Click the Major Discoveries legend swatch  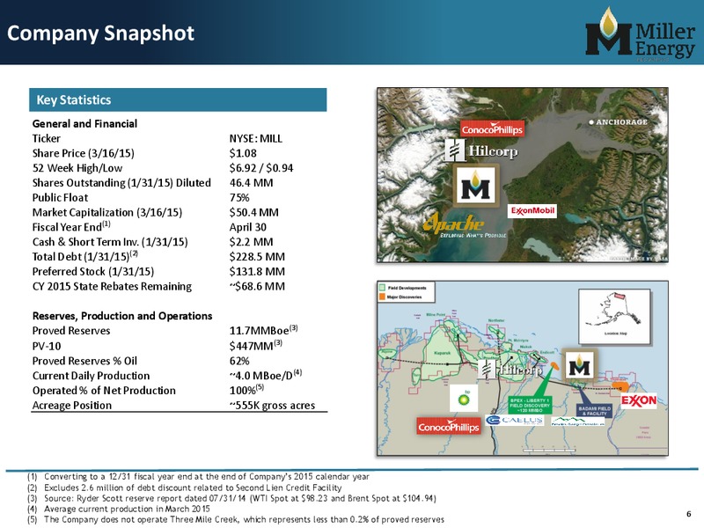coord(383,297)
